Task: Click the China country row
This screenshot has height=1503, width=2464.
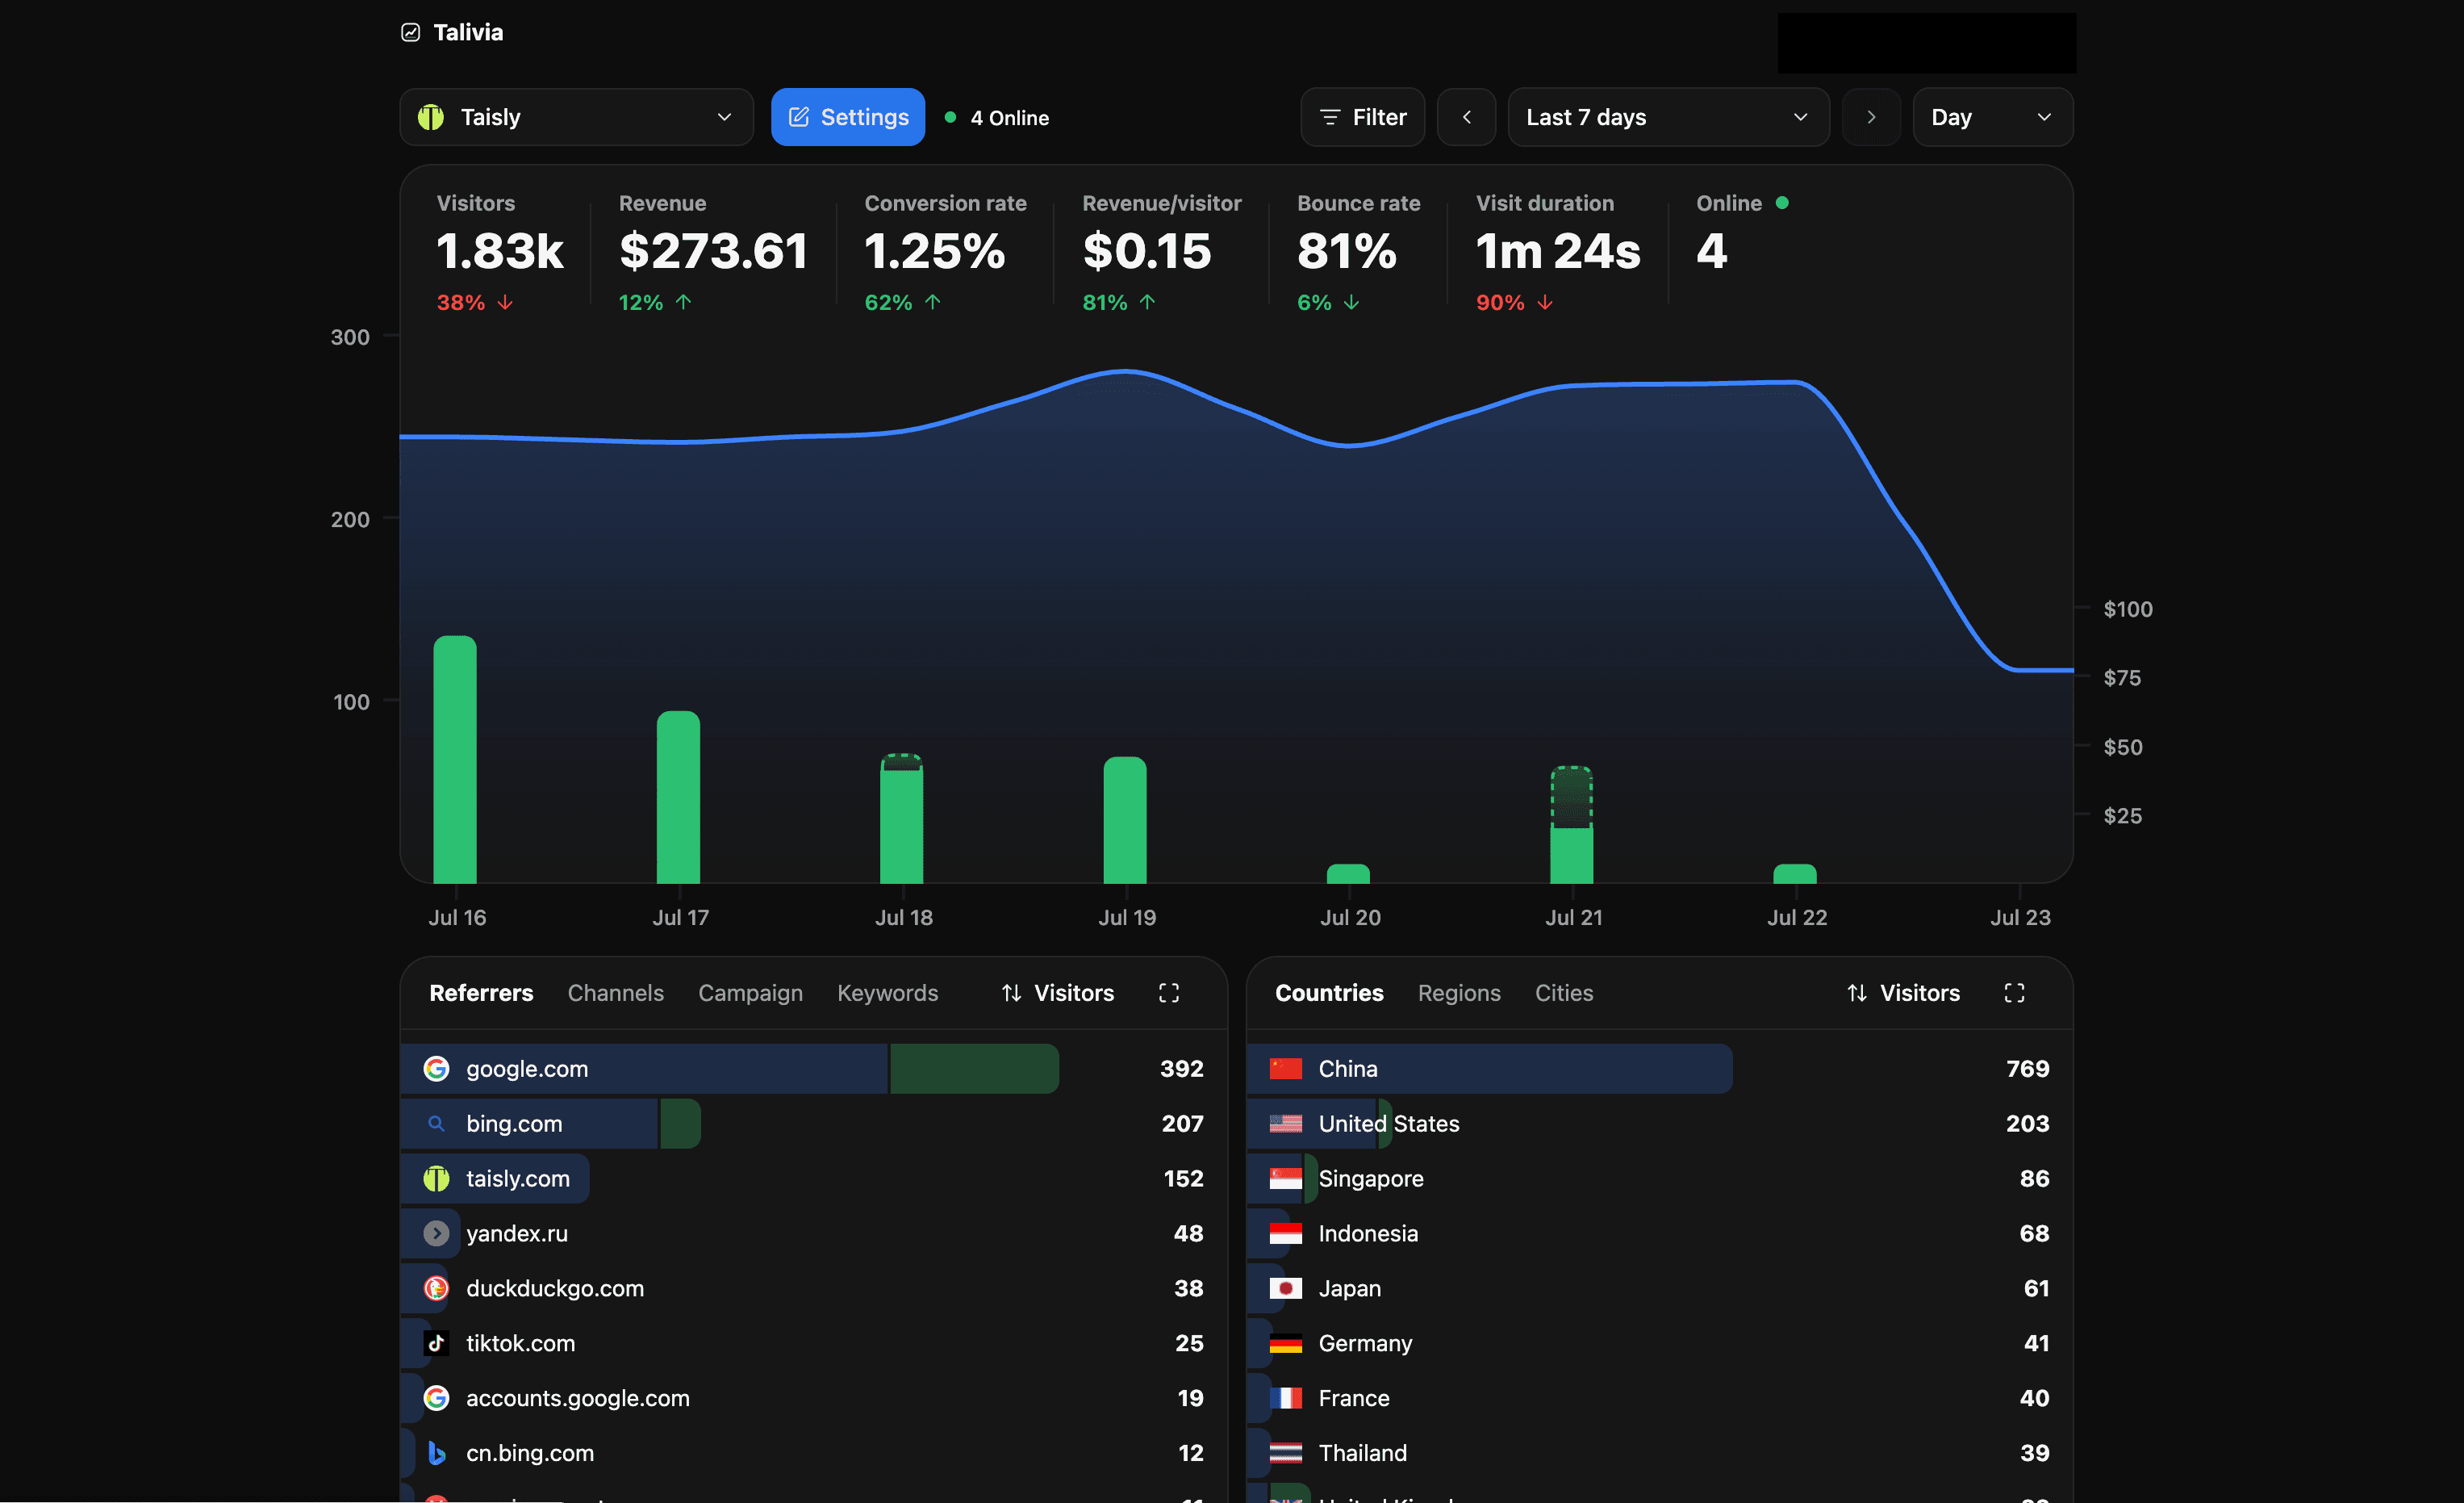Action: [x=1659, y=1069]
